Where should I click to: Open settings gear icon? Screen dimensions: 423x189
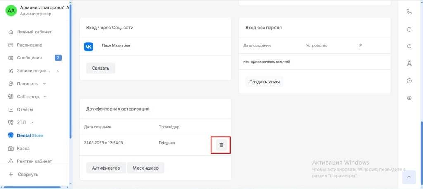pyautogui.click(x=409, y=98)
